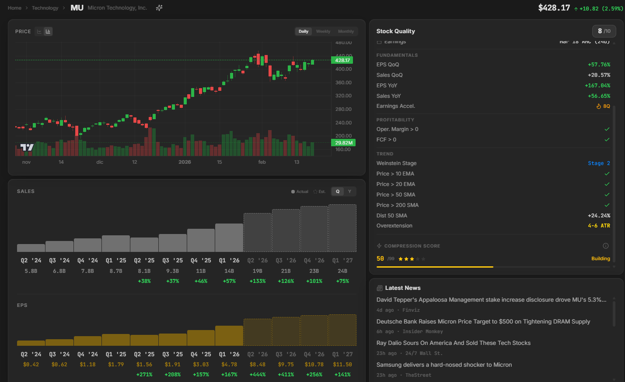Click the compression score progress bar
625x382 pixels.
click(x=493, y=267)
